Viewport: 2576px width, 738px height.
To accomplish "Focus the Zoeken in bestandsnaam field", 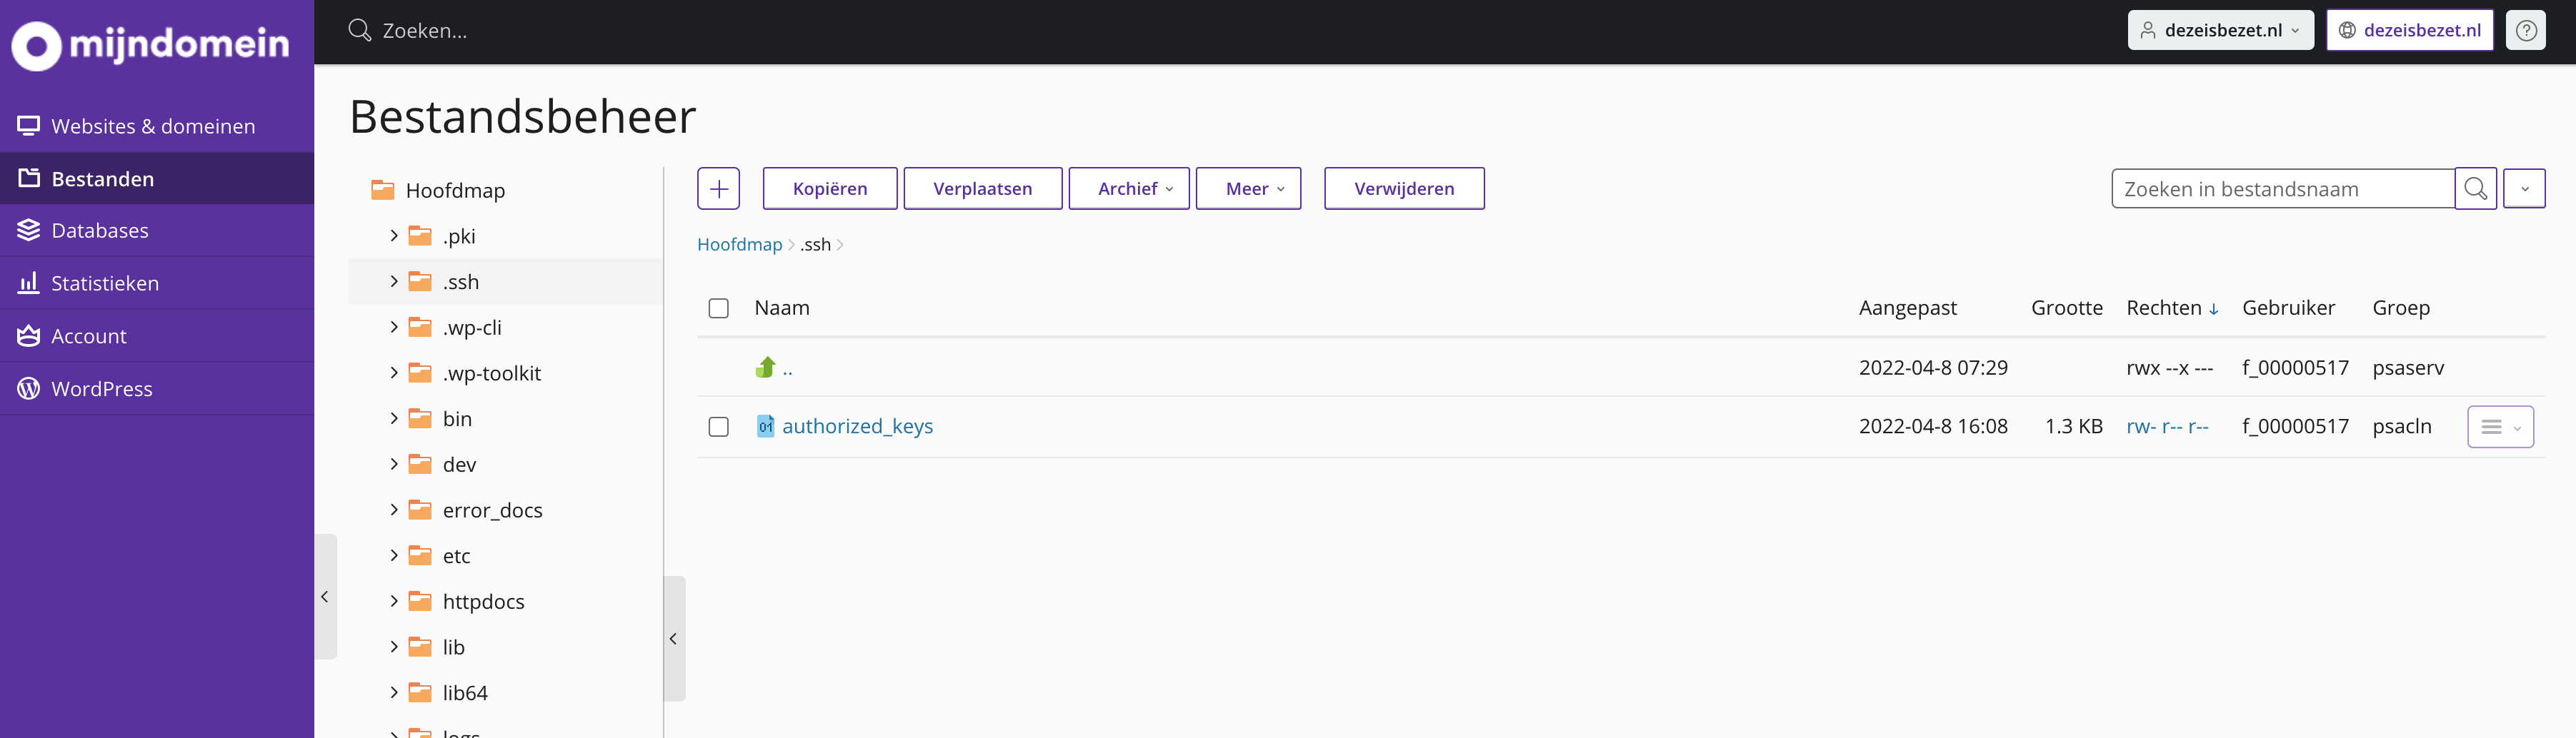I will (x=2281, y=188).
